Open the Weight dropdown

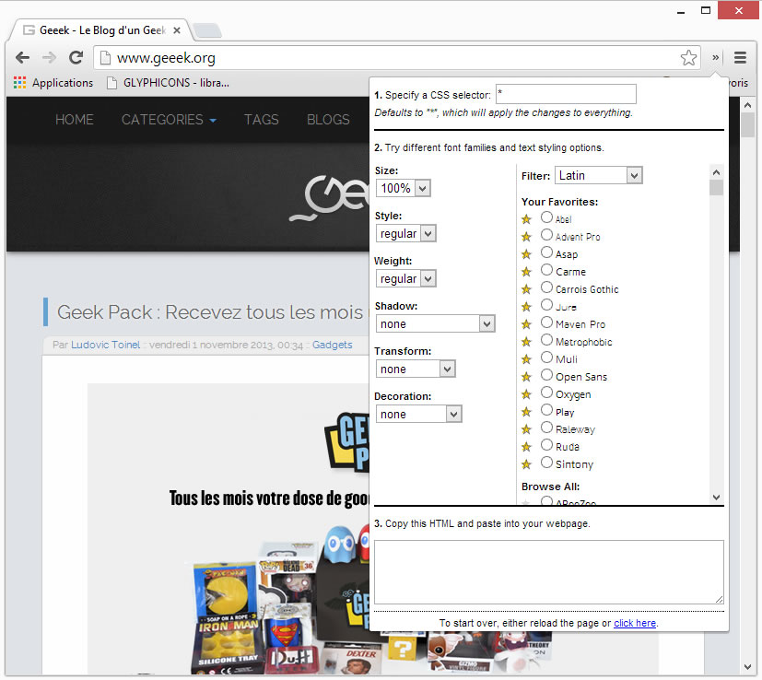click(405, 278)
